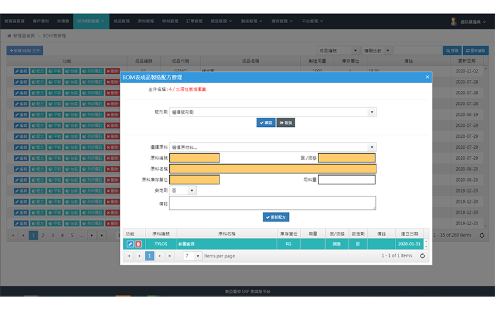The image size is (495, 311).
Task: Go to next page in dialog grid pager
Action: point(159,256)
